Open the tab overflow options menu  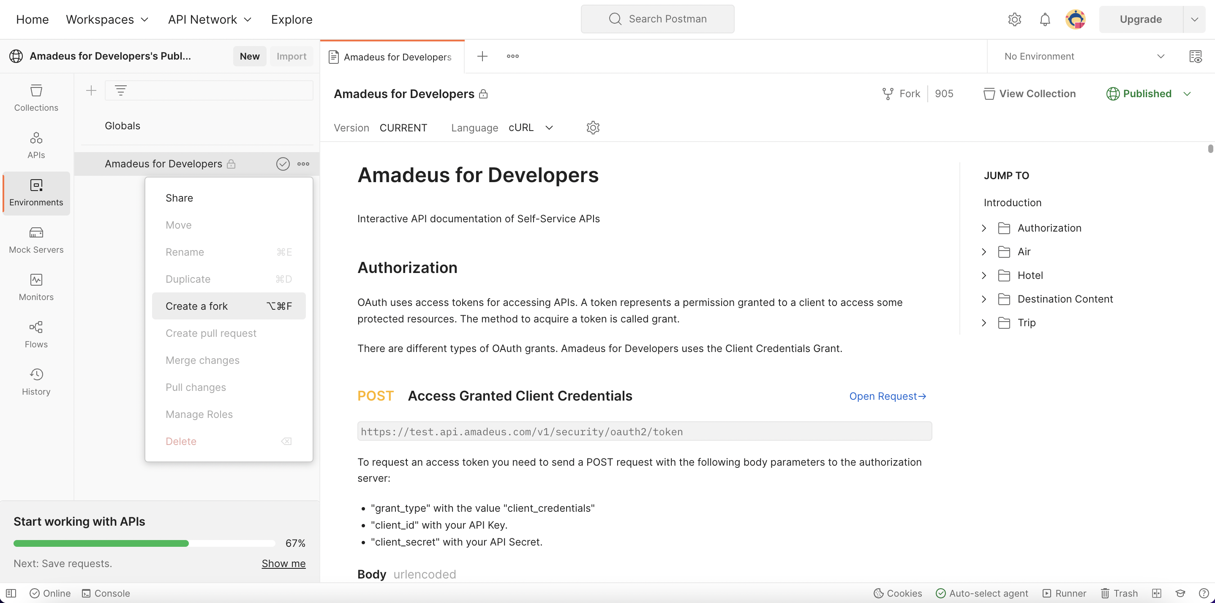pos(513,56)
